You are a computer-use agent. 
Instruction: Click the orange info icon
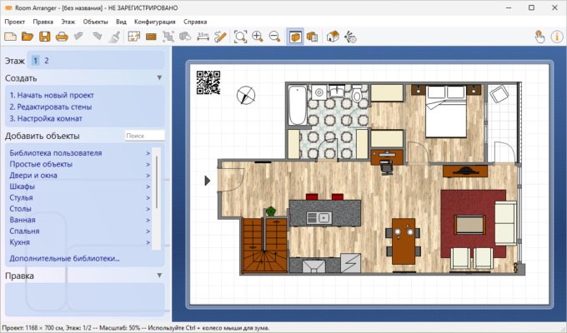click(x=557, y=37)
